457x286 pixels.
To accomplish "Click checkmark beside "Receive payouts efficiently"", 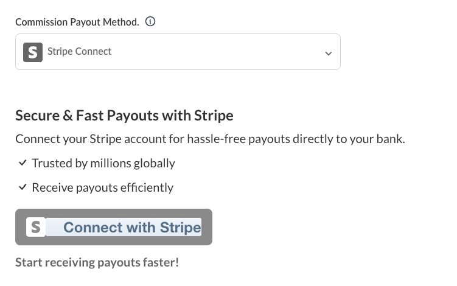I will click(x=23, y=187).
